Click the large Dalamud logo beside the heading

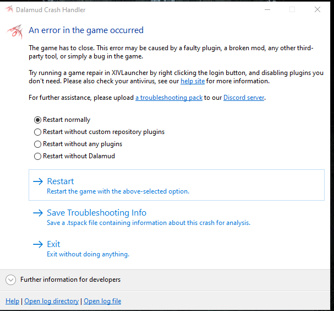(x=14, y=31)
